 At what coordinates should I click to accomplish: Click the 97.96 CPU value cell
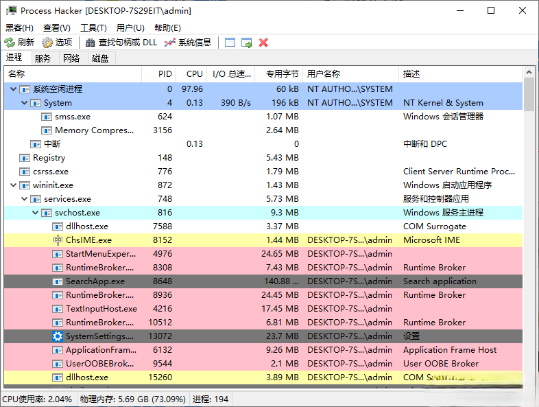tap(192, 89)
